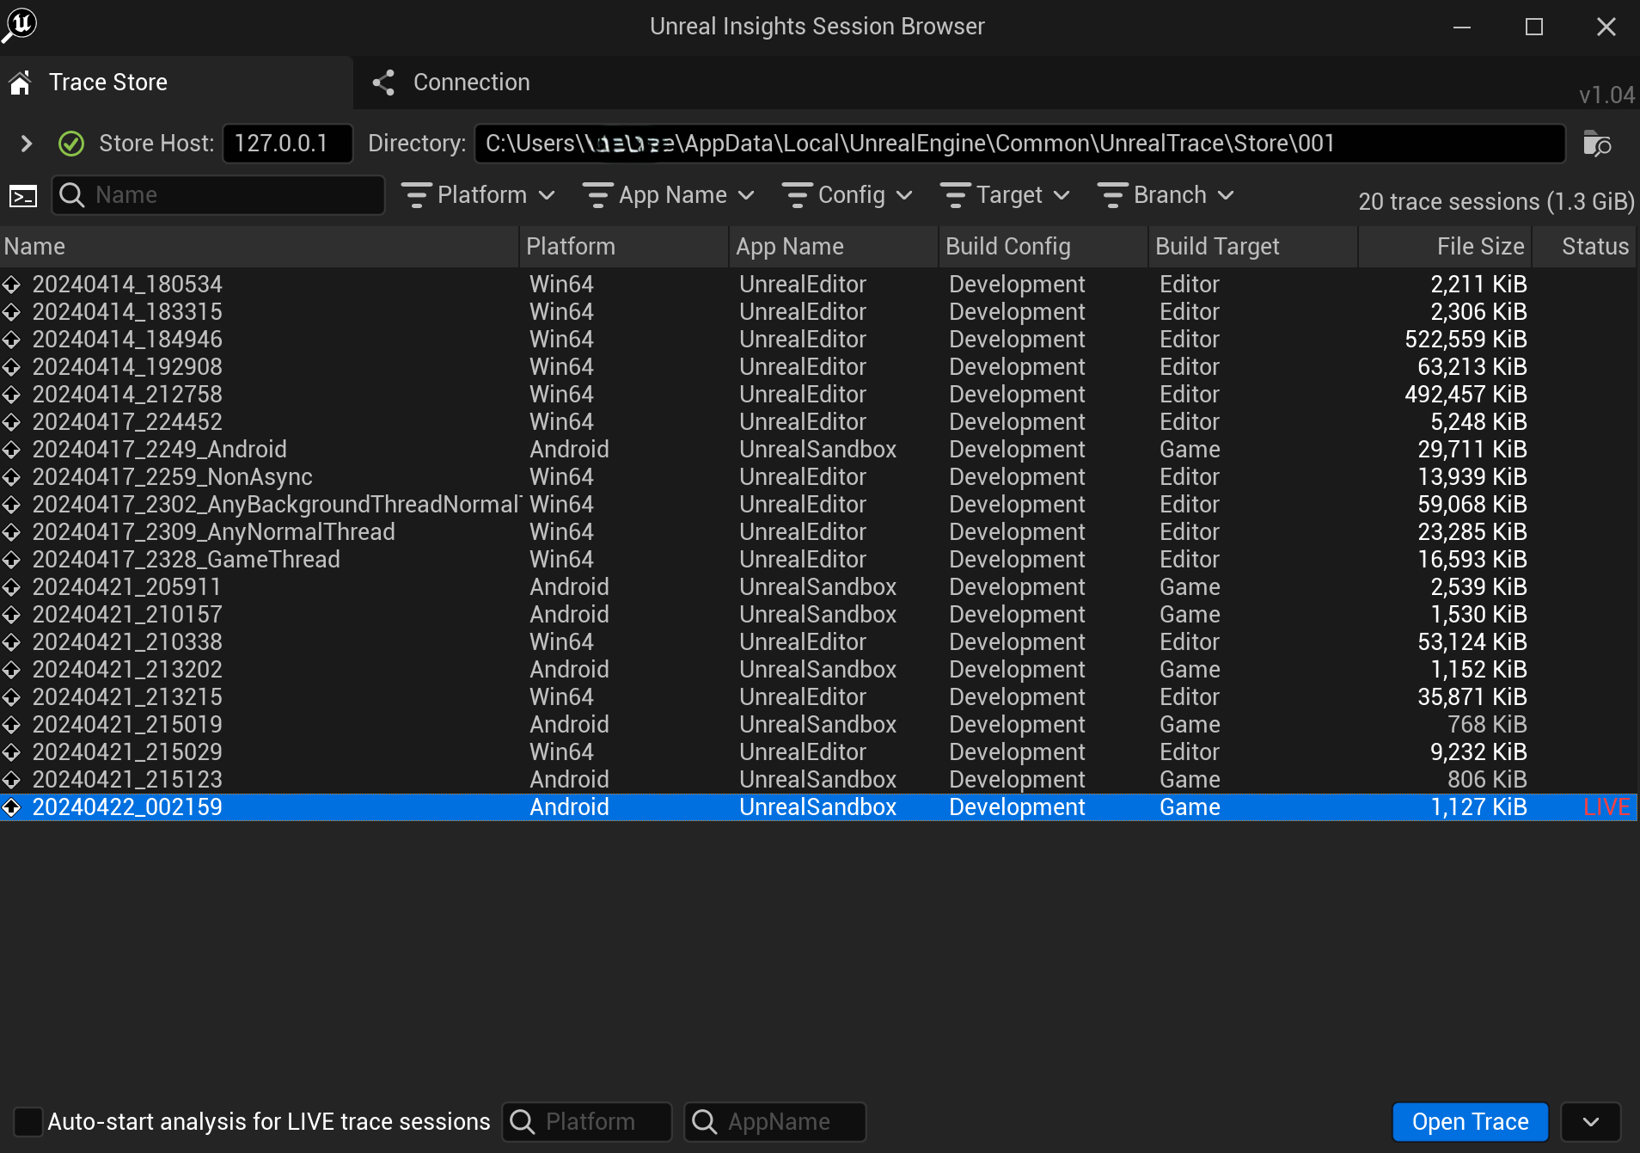Sort by the File Size column header
Viewport: 1640px width, 1153px height.
pyautogui.click(x=1446, y=247)
